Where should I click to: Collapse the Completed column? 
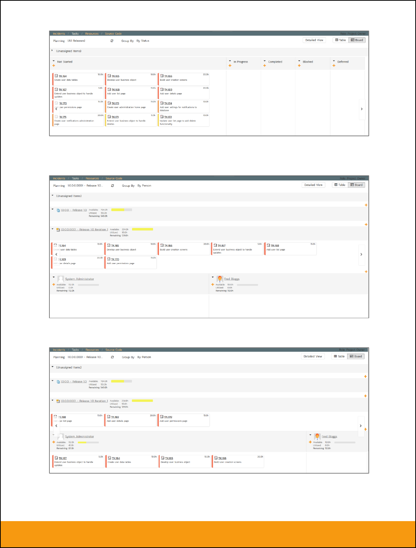tap(264, 61)
